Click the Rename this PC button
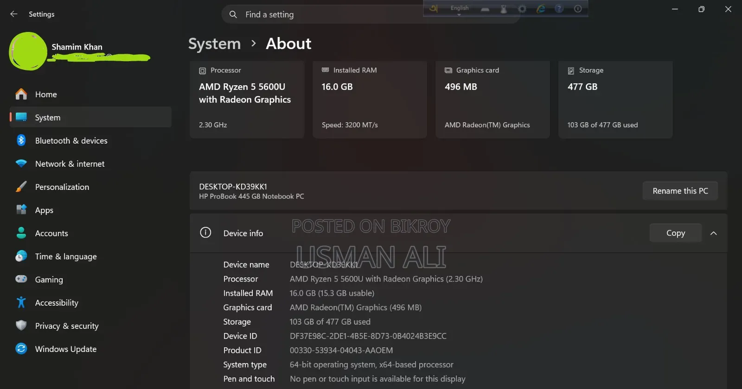Image resolution: width=742 pixels, height=389 pixels. pyautogui.click(x=680, y=191)
